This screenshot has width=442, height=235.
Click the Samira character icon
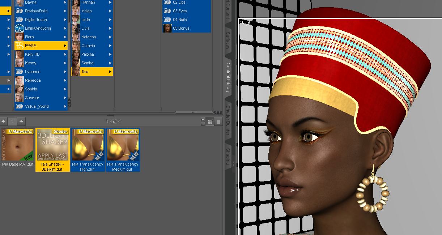(76, 63)
